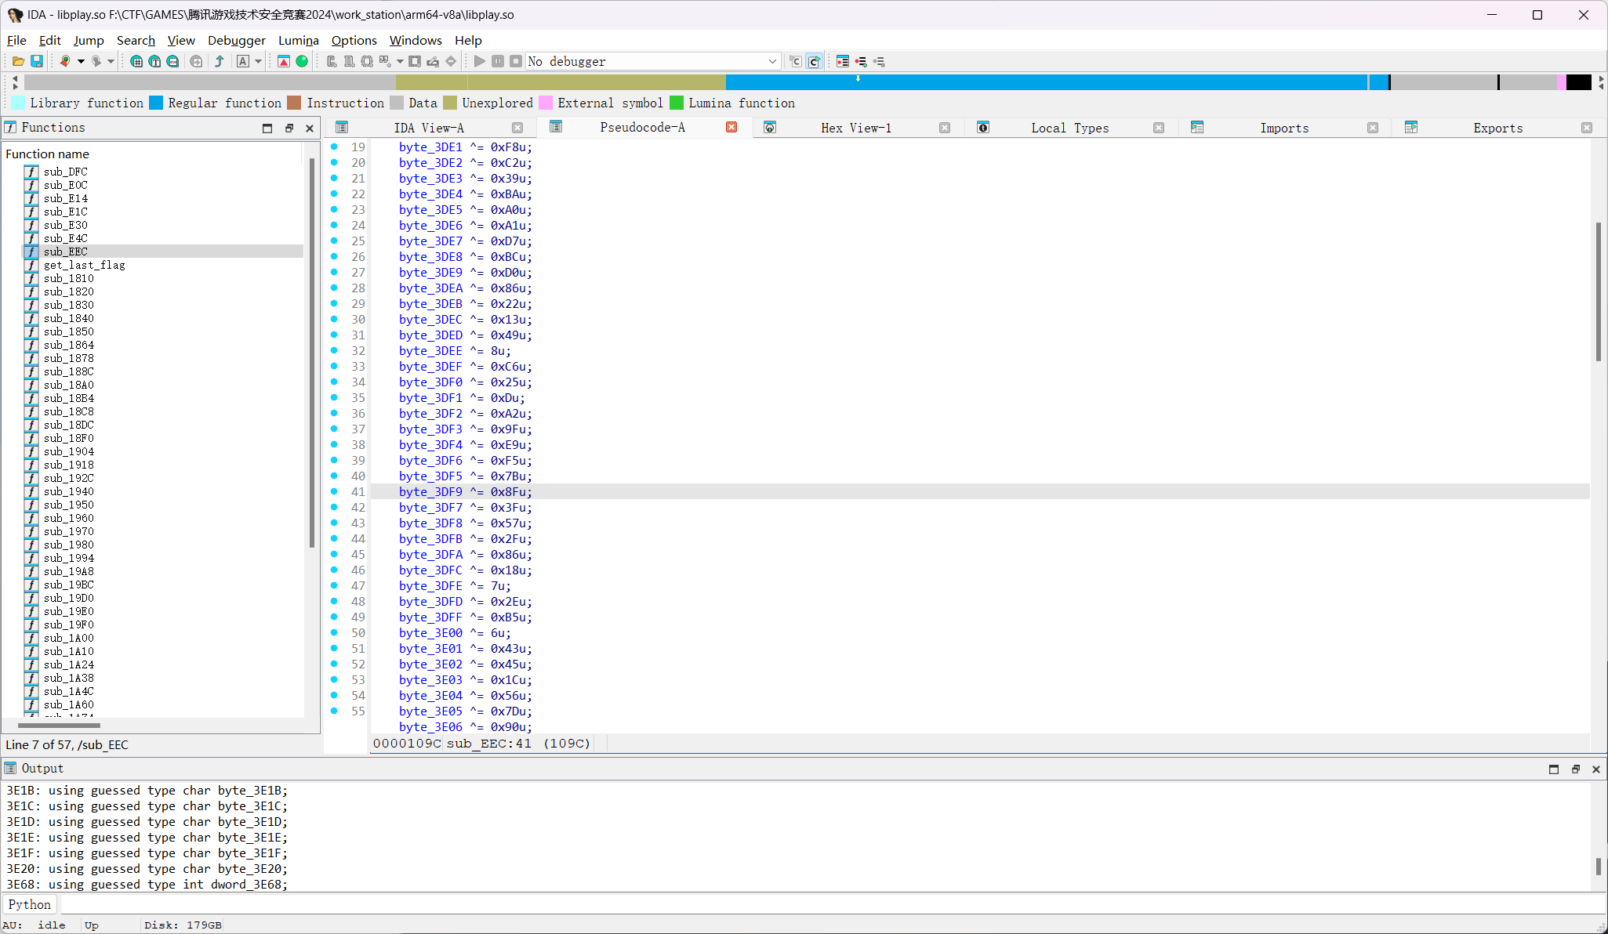The height and width of the screenshot is (934, 1608).
Task: Click the red triangle toolbar icon
Action: click(284, 61)
